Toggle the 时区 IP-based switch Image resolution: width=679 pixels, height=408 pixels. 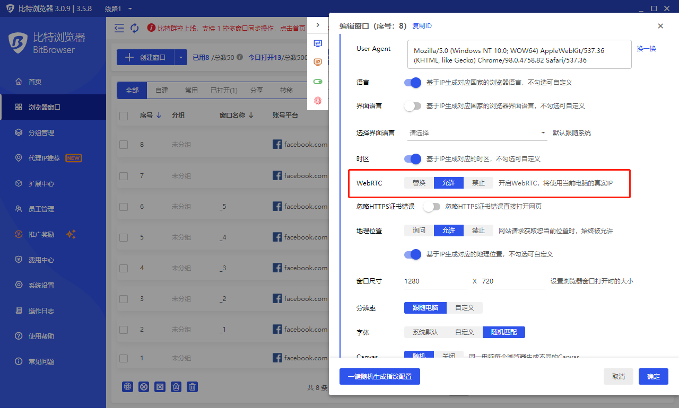pyautogui.click(x=413, y=159)
